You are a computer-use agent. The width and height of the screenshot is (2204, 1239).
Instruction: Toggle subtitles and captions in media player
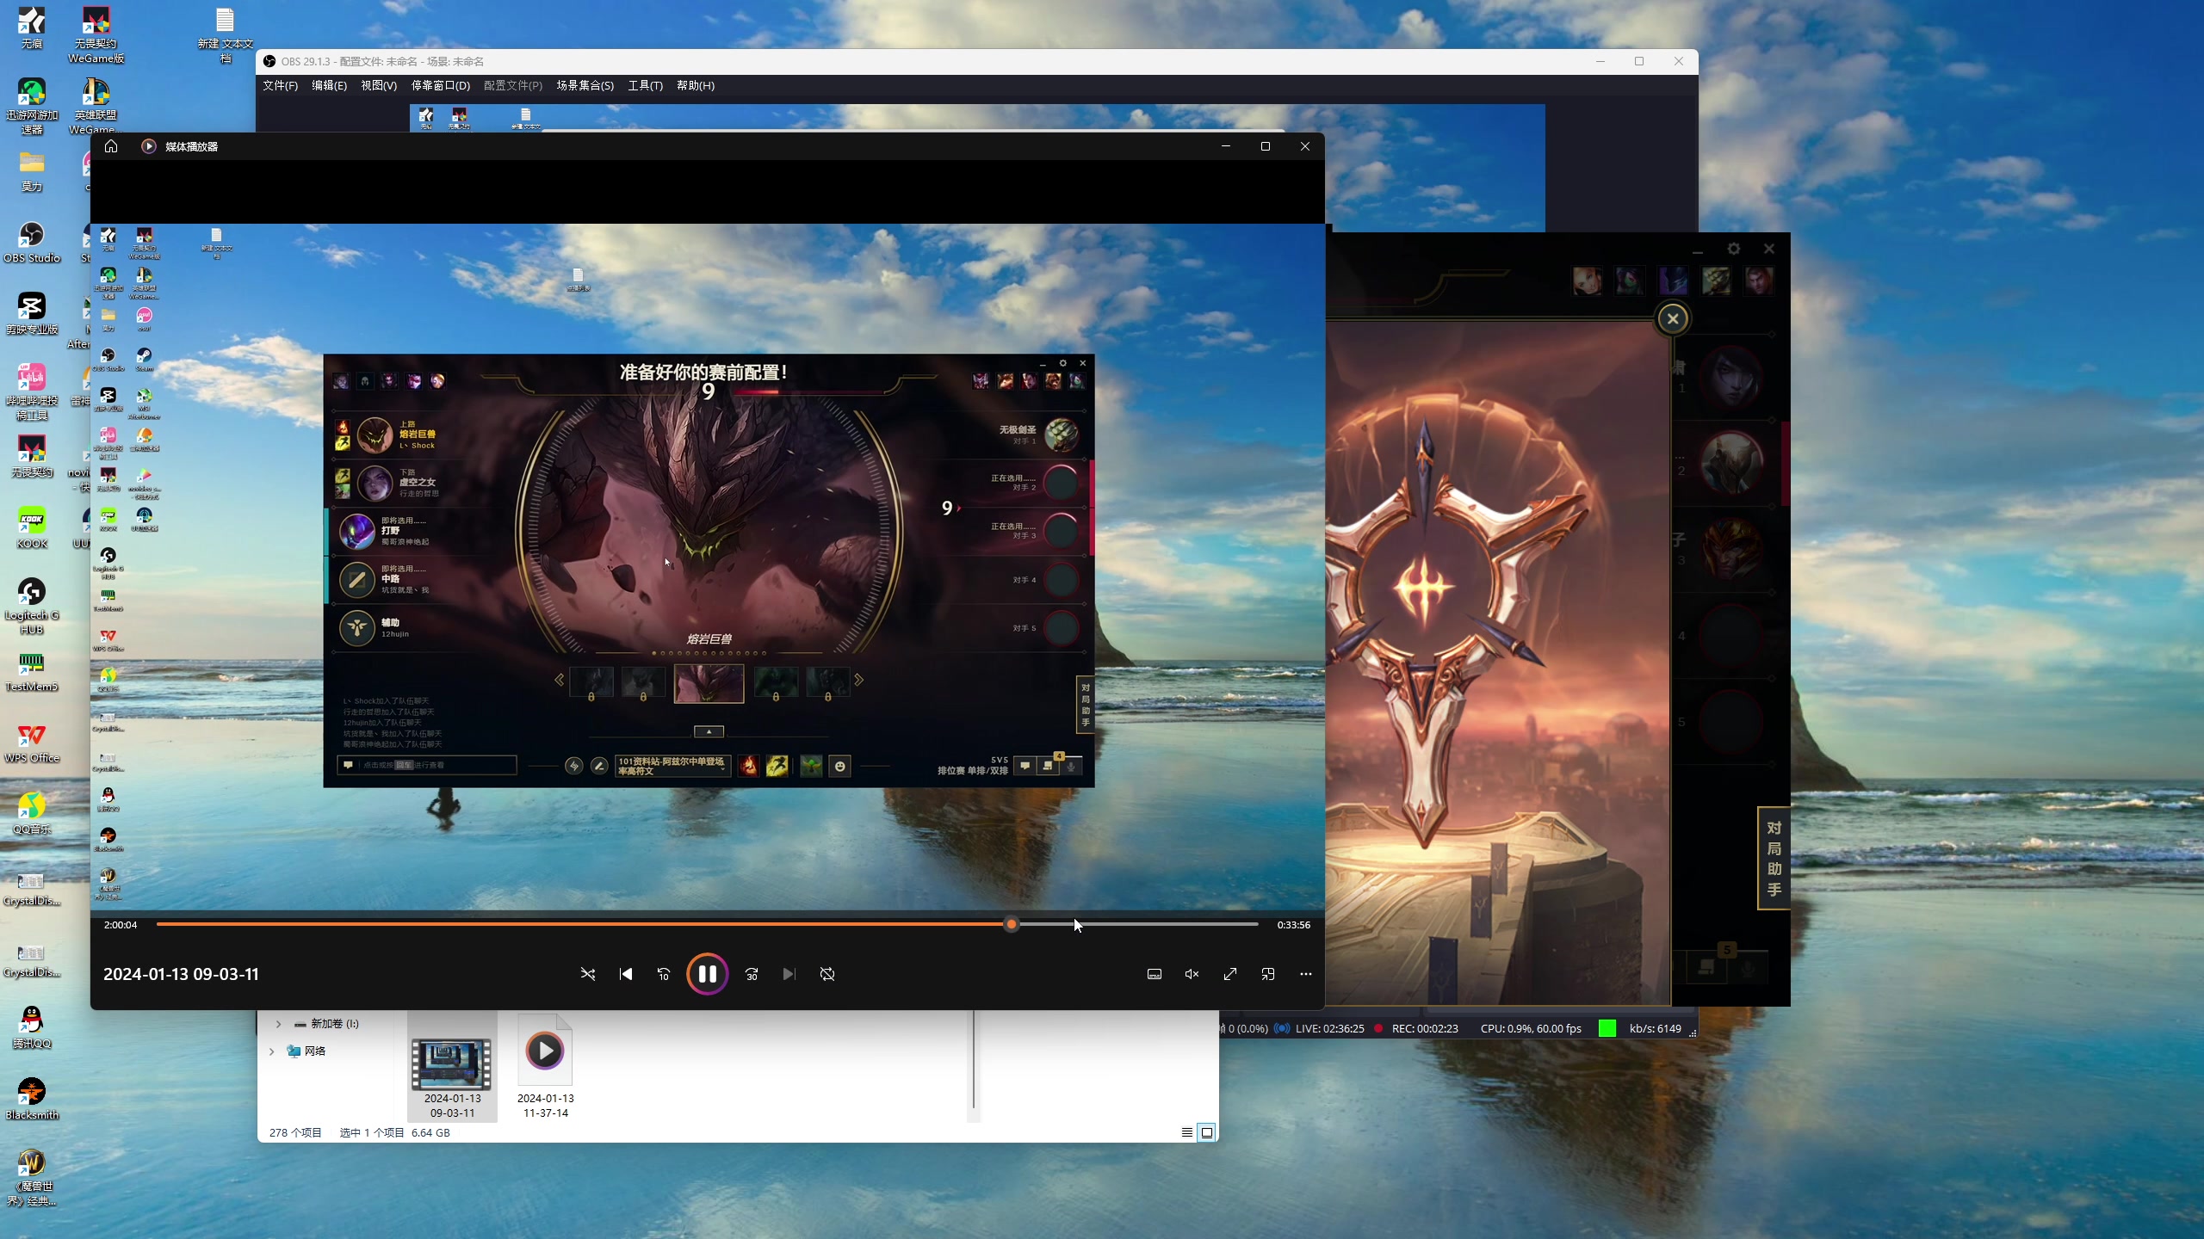pyautogui.click(x=1155, y=974)
